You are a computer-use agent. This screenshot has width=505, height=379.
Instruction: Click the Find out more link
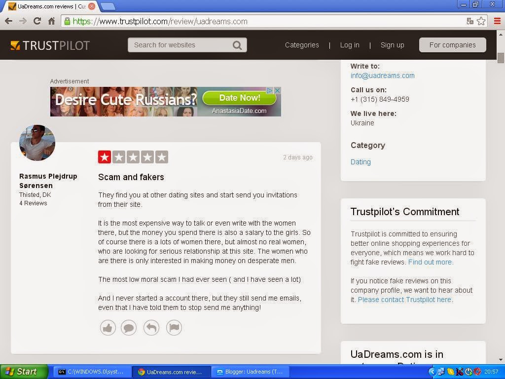tap(431, 262)
